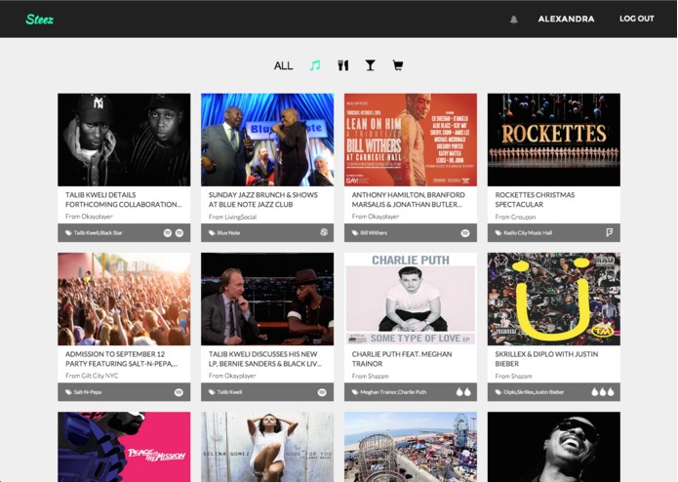This screenshot has height=482, width=678.
Task: Click the Spotify icon on the lower Talib Kweli card
Action: click(322, 392)
